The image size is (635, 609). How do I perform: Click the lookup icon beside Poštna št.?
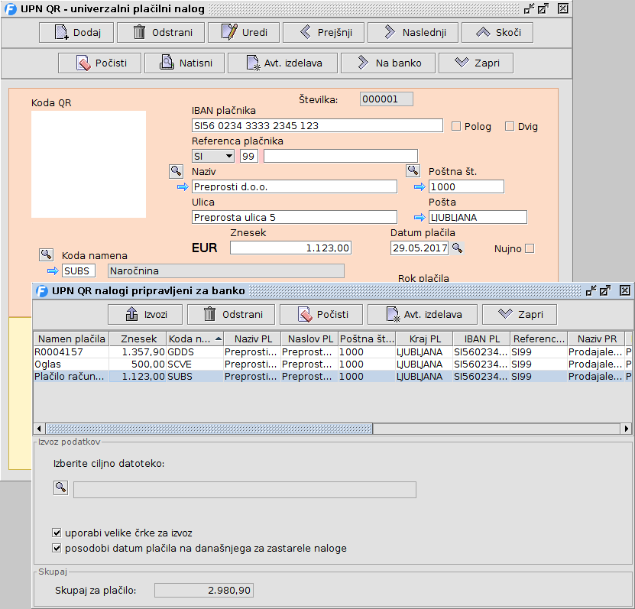(413, 170)
